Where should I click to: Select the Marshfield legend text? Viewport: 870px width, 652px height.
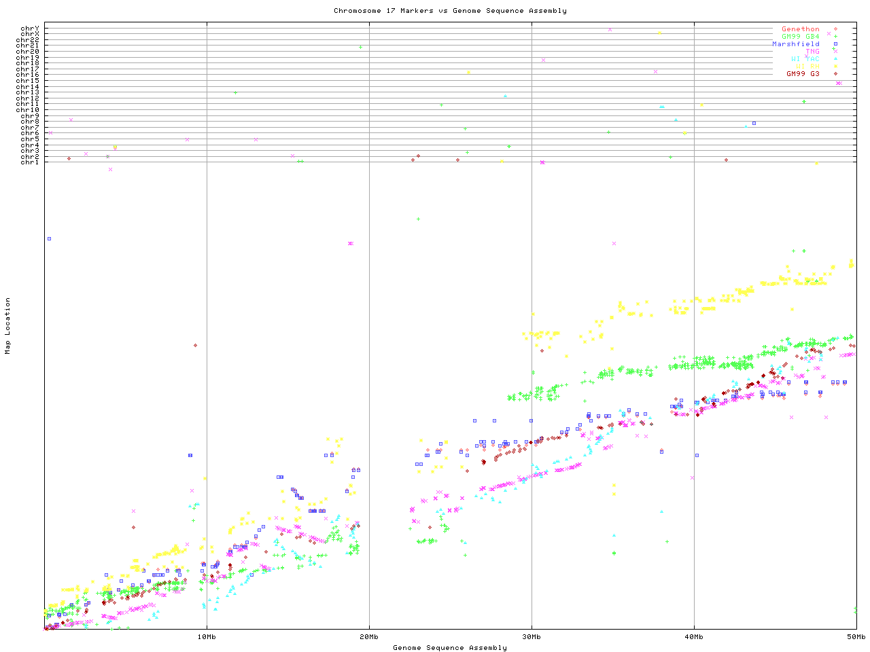click(x=795, y=44)
